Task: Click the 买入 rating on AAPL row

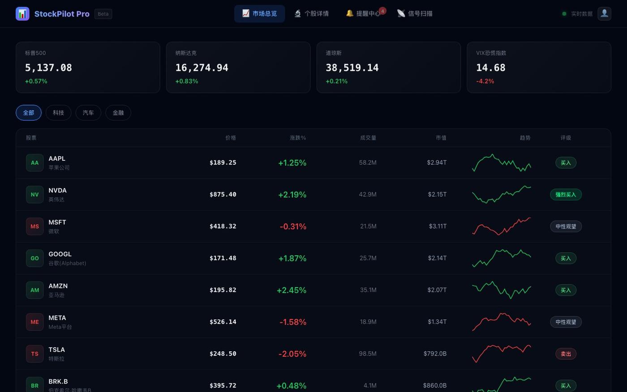Action: click(566, 163)
